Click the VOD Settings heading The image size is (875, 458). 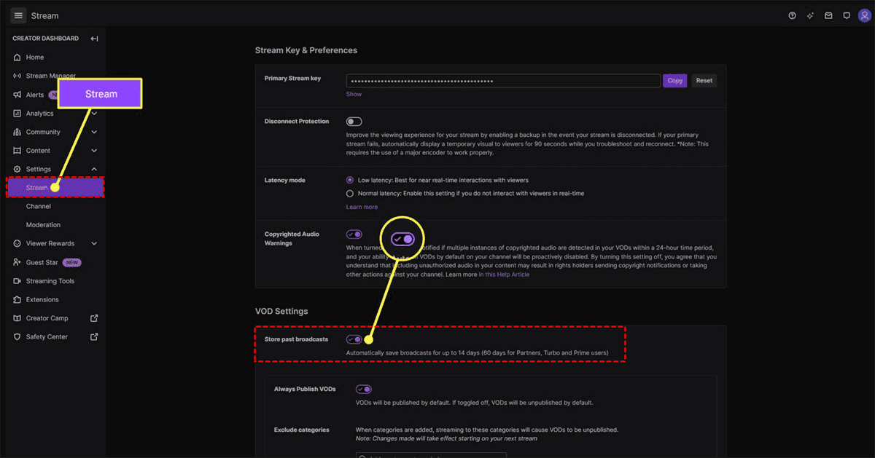[x=281, y=311]
